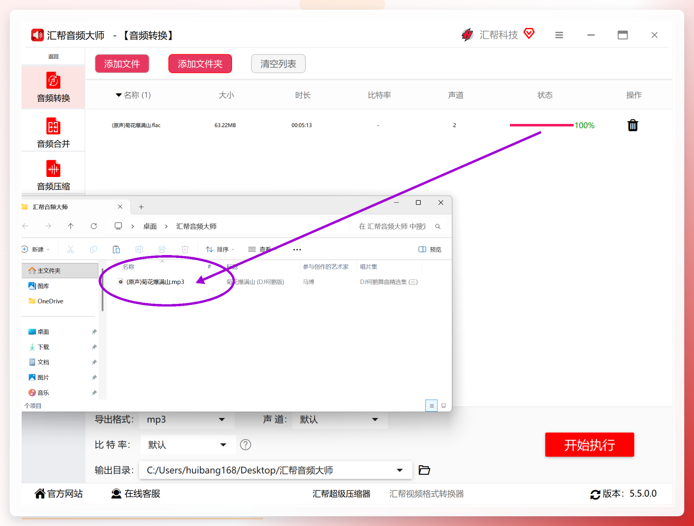This screenshot has height=526, width=694.
Task: Refresh the Explorer folder view
Action: [x=94, y=226]
